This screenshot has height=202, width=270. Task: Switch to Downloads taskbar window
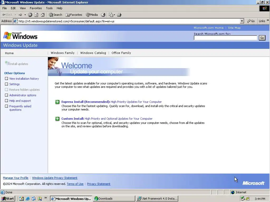(114, 199)
